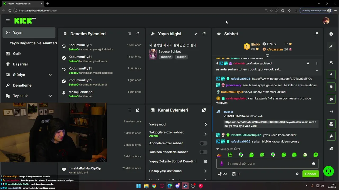339x190 pixels.
Task: Click the pencil icon in right sidebar
Action: (x=331, y=46)
